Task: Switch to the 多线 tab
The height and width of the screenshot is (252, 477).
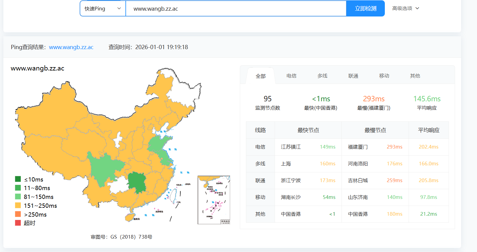Action: pos(322,76)
